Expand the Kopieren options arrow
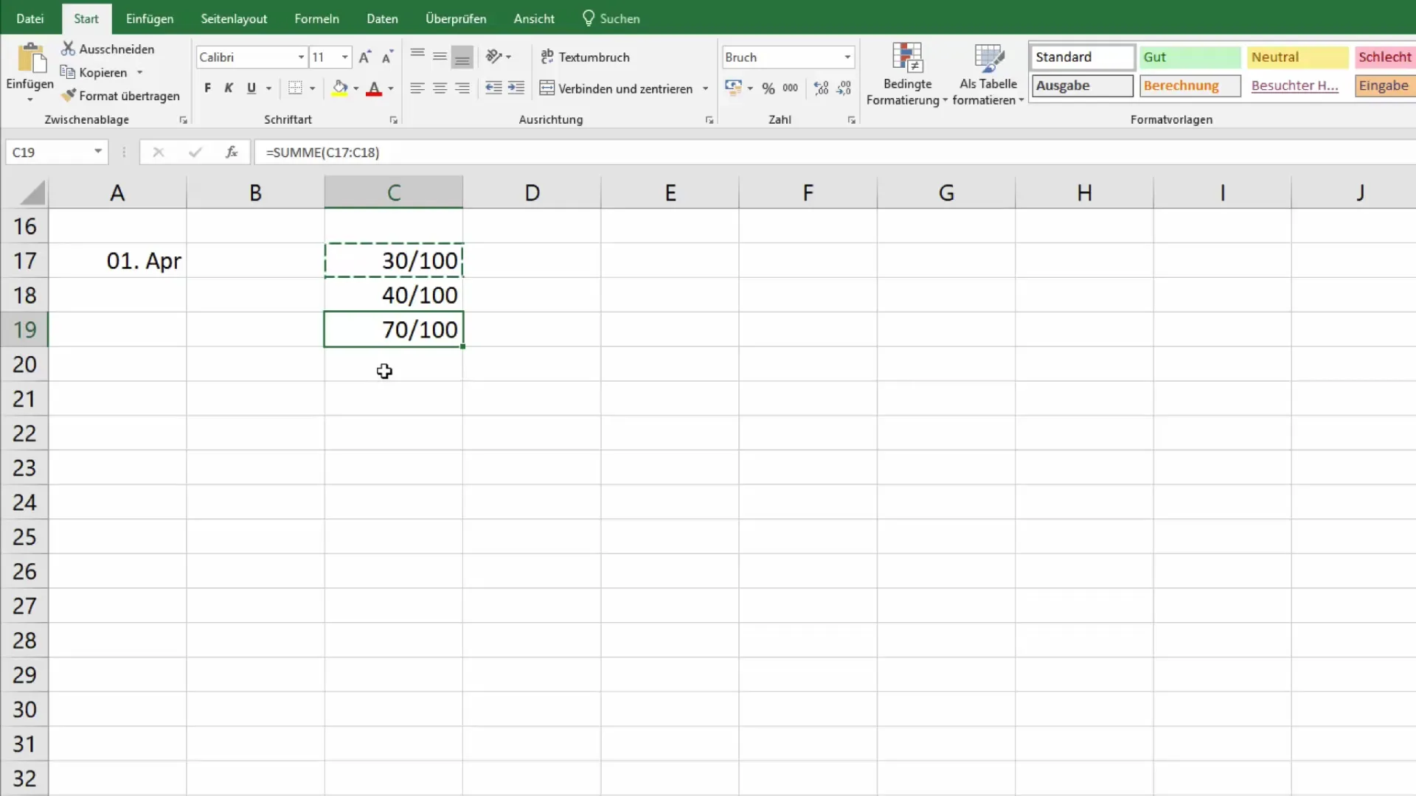1416x796 pixels. coord(139,72)
